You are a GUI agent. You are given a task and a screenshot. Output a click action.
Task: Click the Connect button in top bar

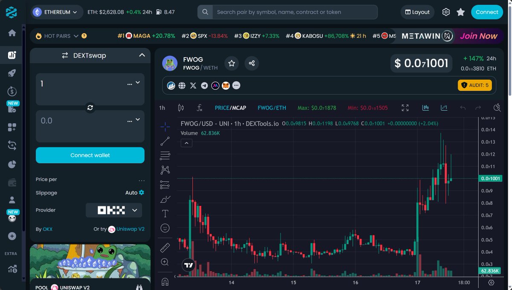tap(487, 12)
